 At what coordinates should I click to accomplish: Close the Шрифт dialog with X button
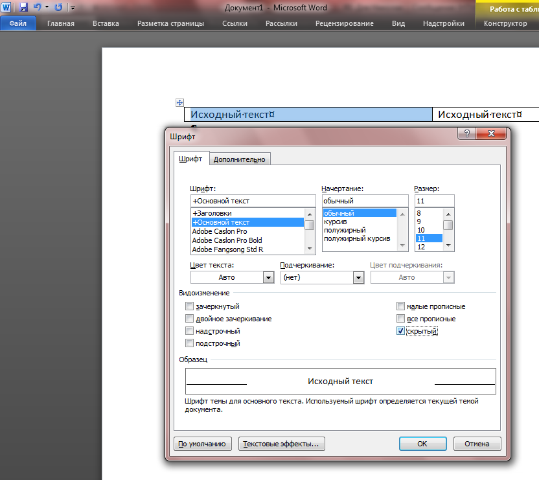pos(492,133)
